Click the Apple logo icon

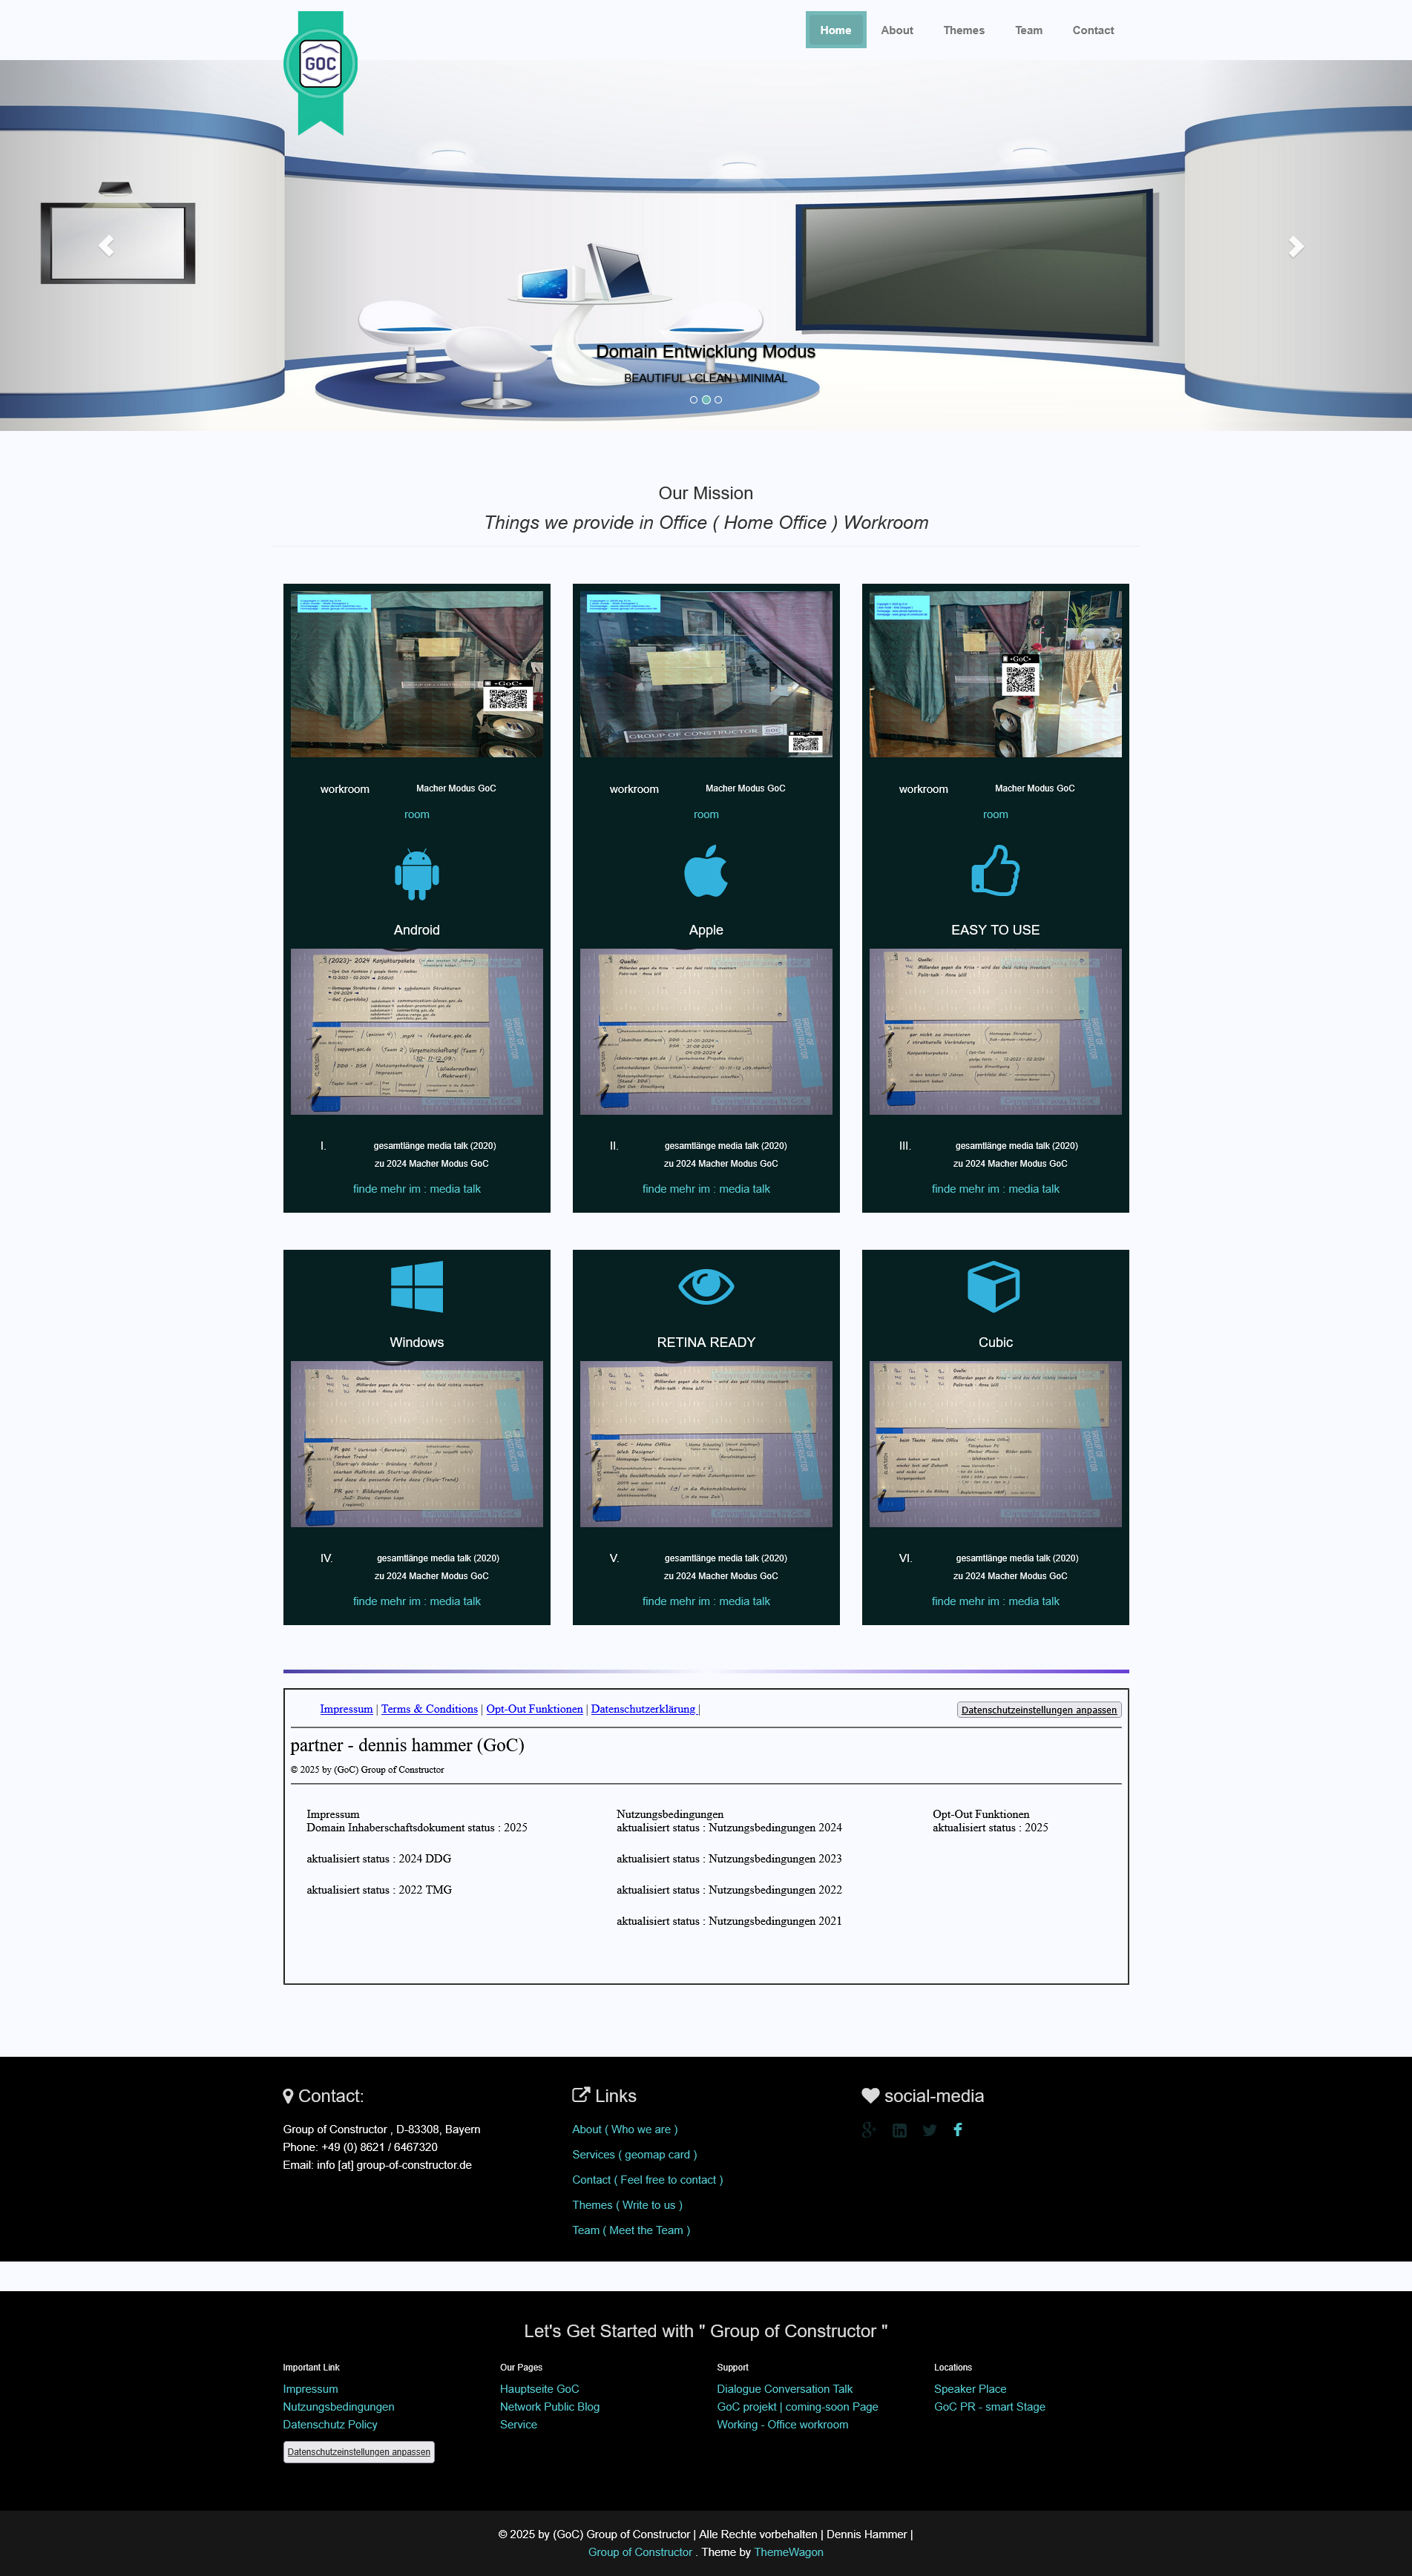tap(706, 871)
